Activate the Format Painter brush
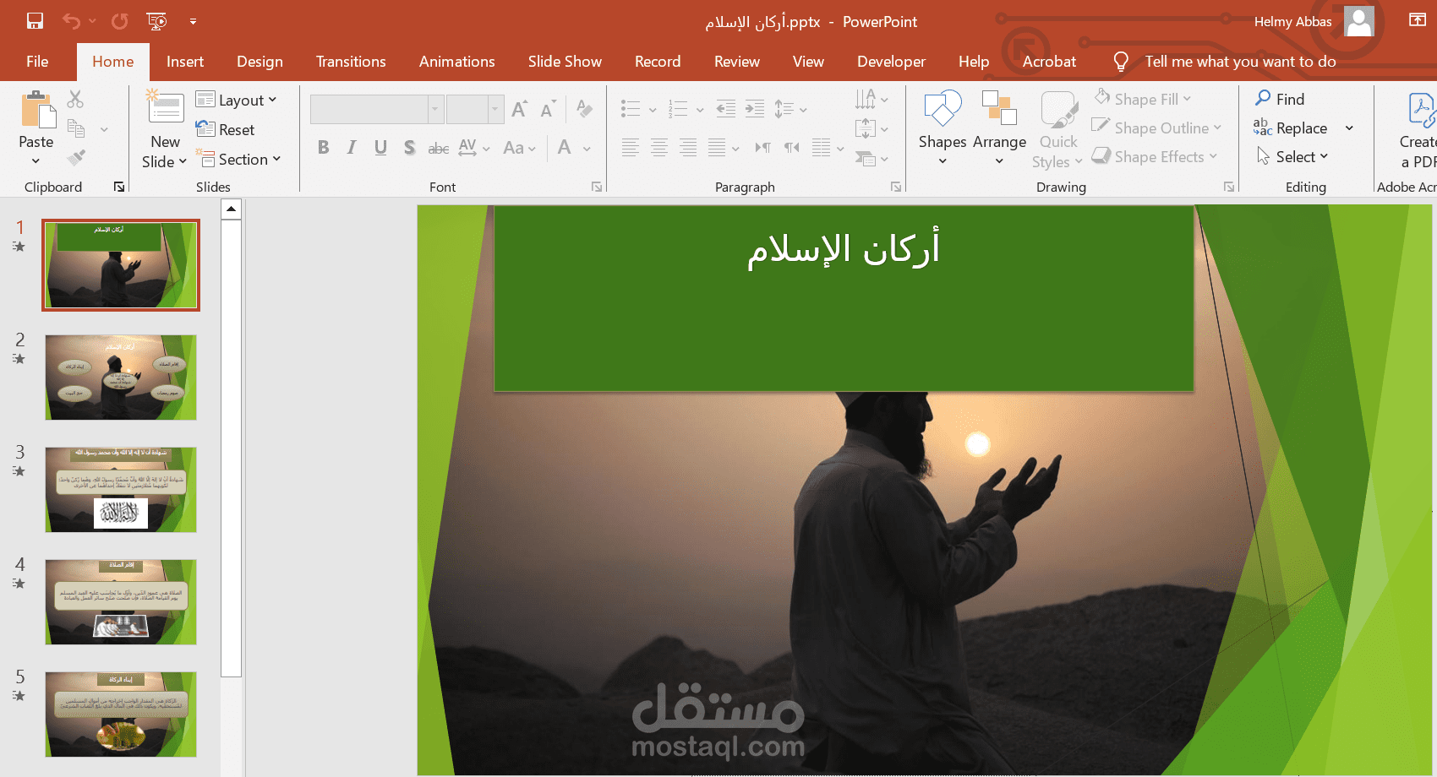This screenshot has width=1437, height=777. [76, 158]
